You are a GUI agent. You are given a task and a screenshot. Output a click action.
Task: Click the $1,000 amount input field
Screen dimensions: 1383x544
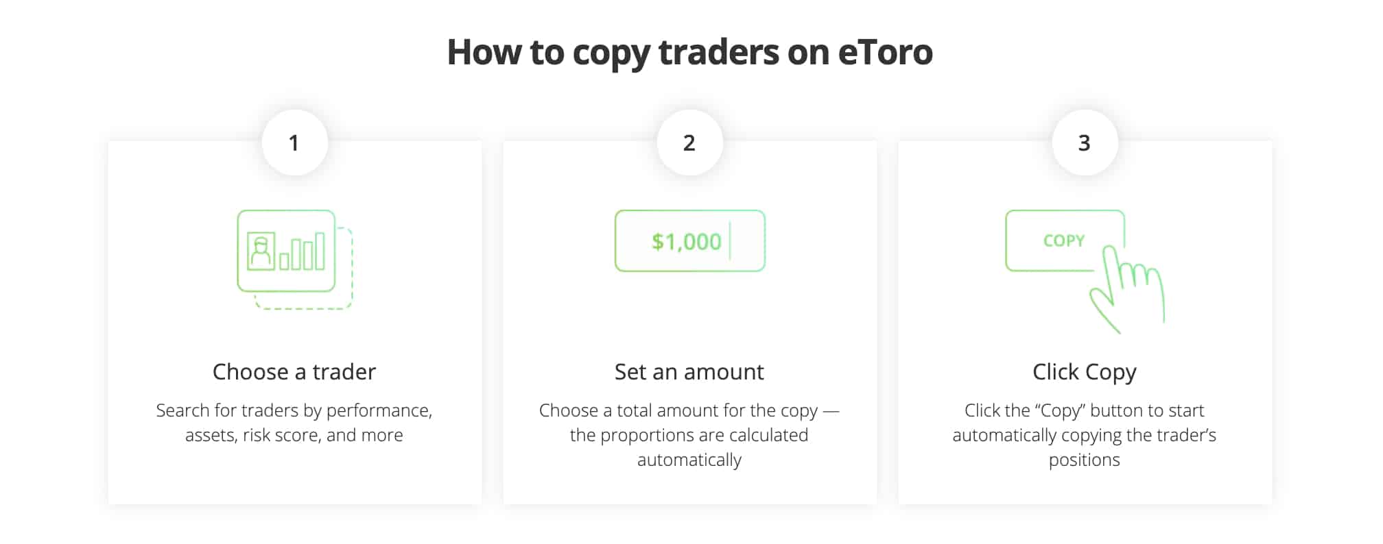(x=690, y=240)
